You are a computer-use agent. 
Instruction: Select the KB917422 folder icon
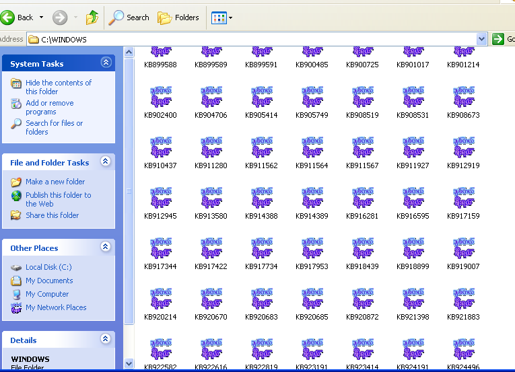(211, 248)
